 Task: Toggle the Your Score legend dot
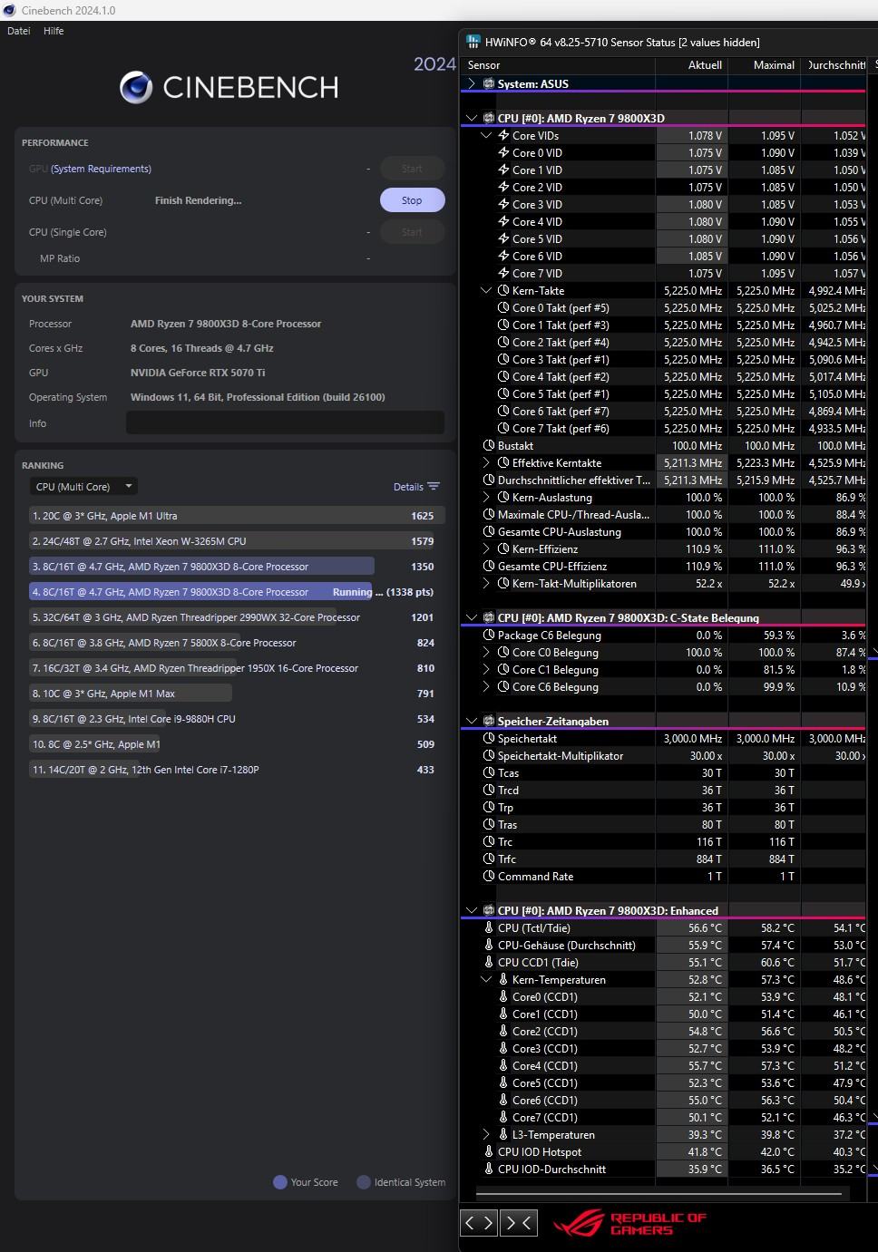pos(280,1182)
